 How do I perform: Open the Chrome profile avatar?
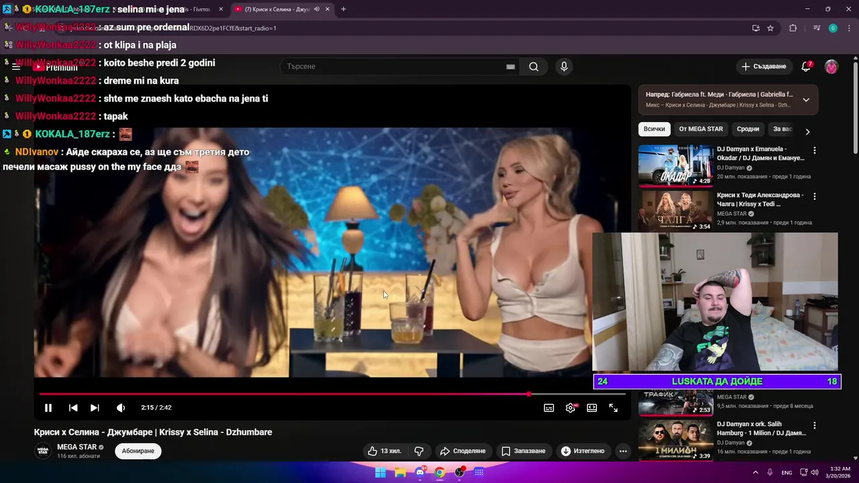pyautogui.click(x=833, y=28)
